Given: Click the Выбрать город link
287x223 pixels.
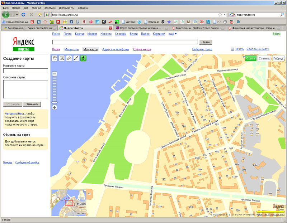Looking at the screenshot, I should point(202,49).
